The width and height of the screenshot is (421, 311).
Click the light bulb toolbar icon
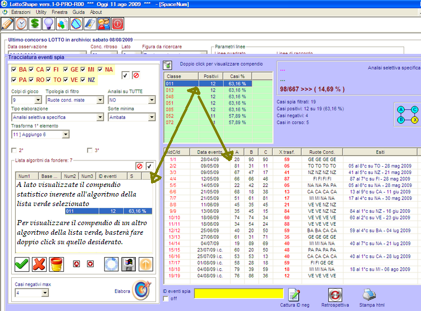click(x=49, y=24)
